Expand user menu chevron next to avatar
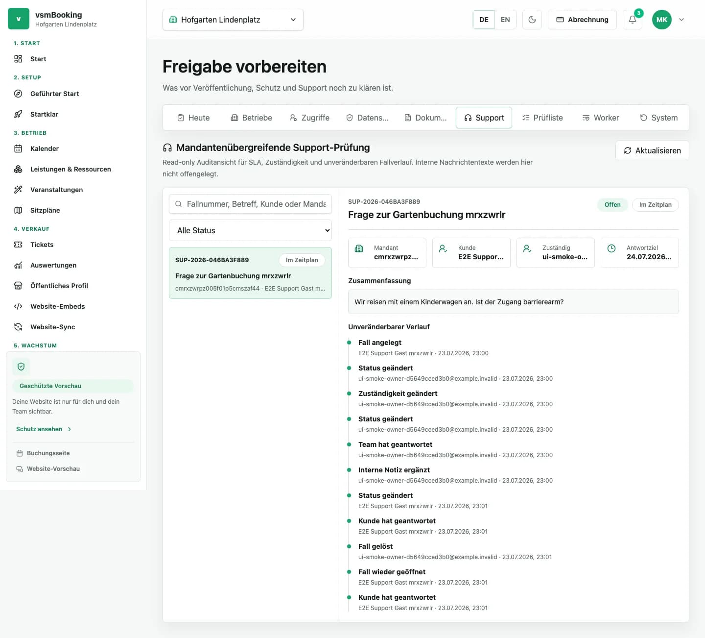Screen dimensions: 705x638 [681, 20]
